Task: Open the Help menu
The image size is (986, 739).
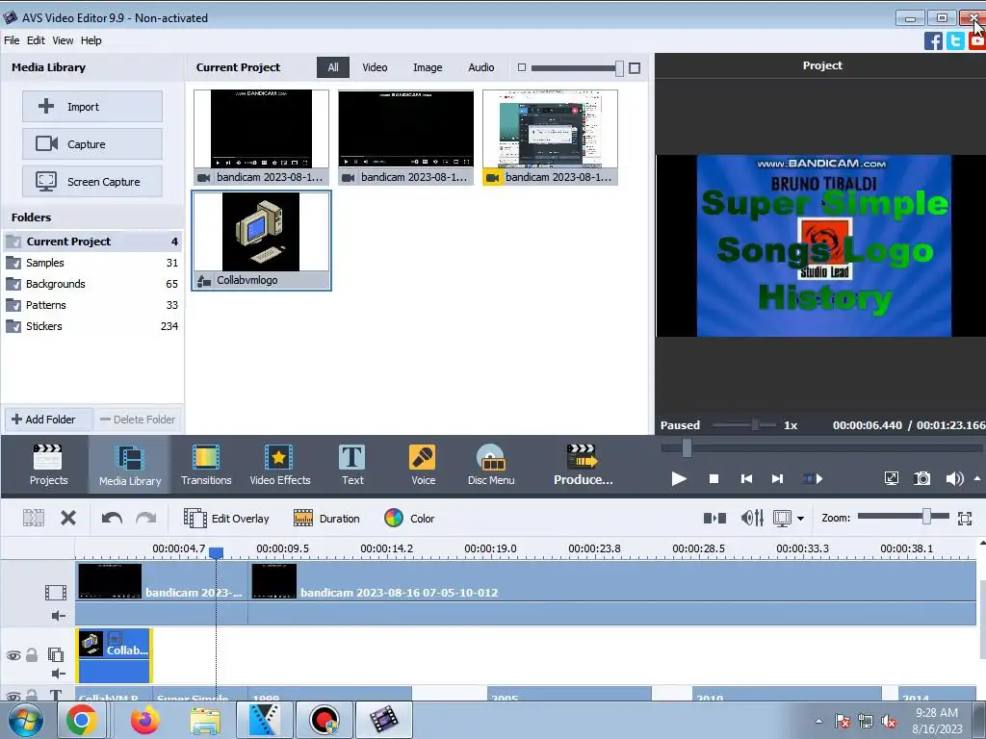Action: pos(91,40)
